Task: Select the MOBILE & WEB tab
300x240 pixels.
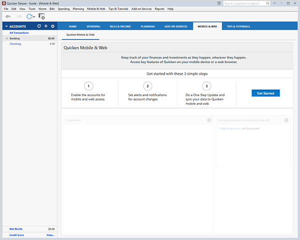Action: pyautogui.click(x=207, y=26)
